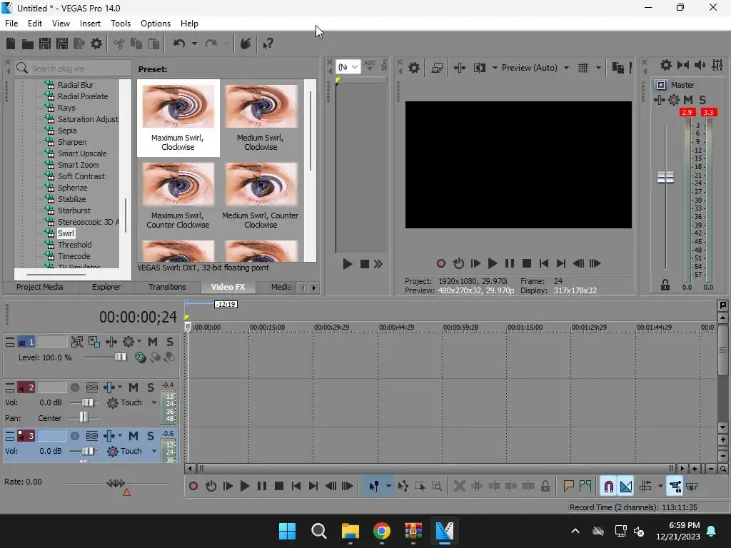
Task: Mute the Master bus
Action: (688, 100)
